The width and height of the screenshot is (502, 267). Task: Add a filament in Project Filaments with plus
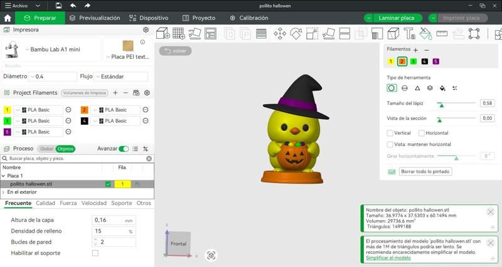(115, 93)
